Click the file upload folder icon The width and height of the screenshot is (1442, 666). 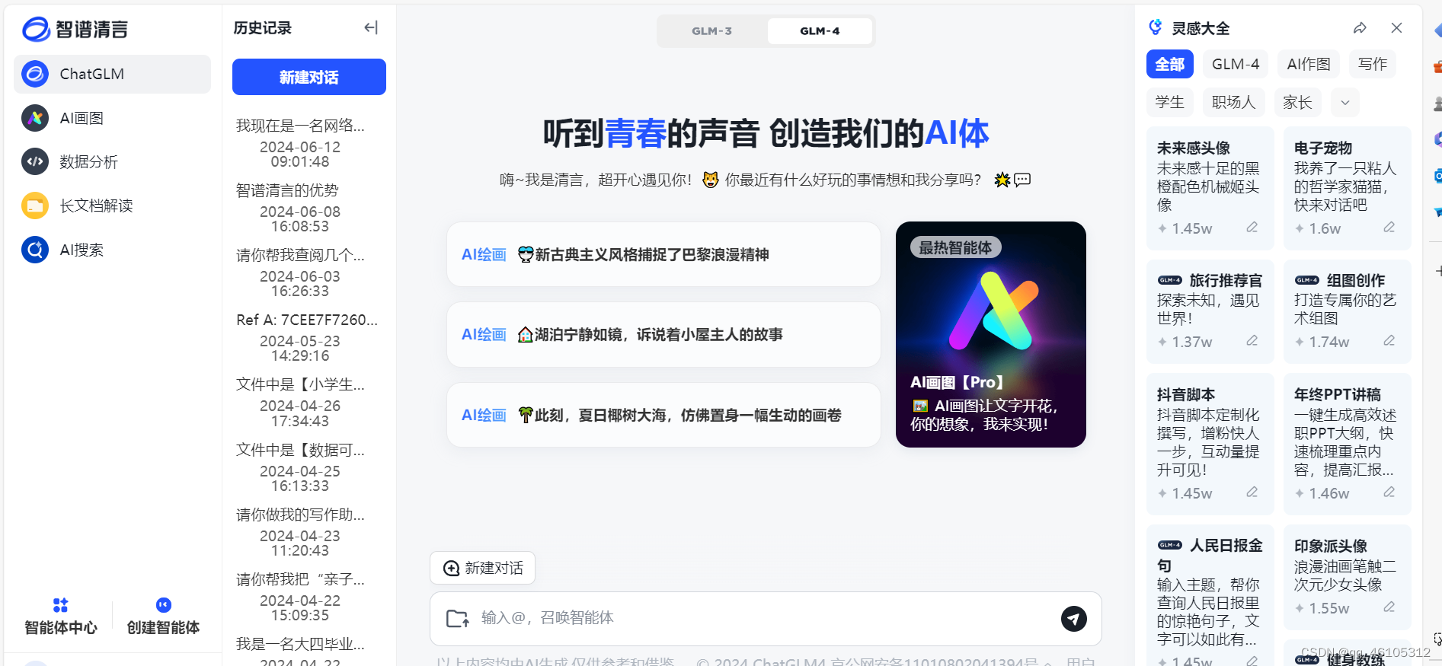(457, 618)
